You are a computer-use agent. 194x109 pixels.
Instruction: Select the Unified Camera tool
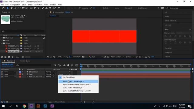[x=23, y=8]
